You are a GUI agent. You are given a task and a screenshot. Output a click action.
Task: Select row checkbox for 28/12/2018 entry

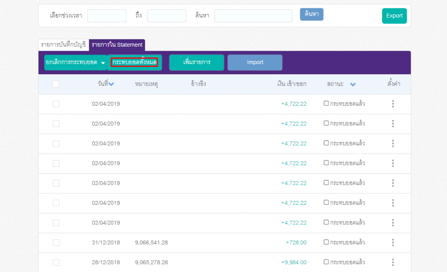(x=56, y=262)
